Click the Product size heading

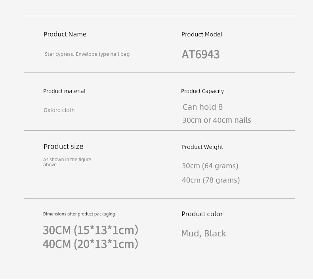coord(63,147)
